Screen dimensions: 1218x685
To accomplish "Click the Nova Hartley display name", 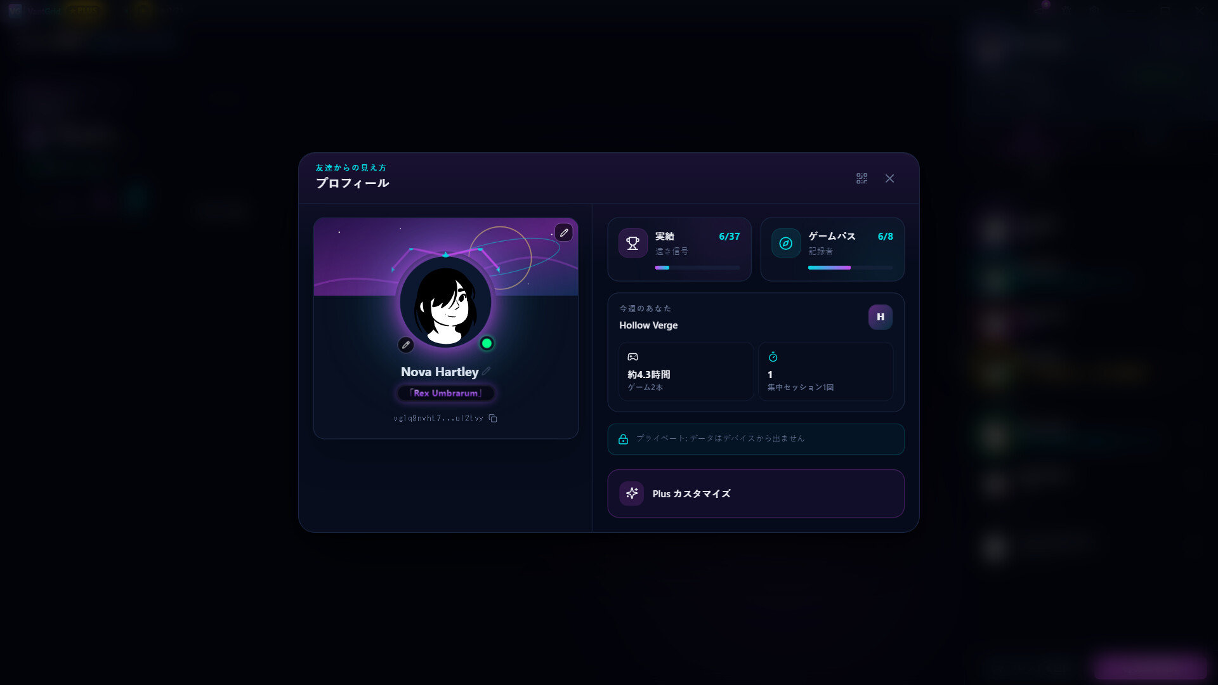I will (x=440, y=372).
